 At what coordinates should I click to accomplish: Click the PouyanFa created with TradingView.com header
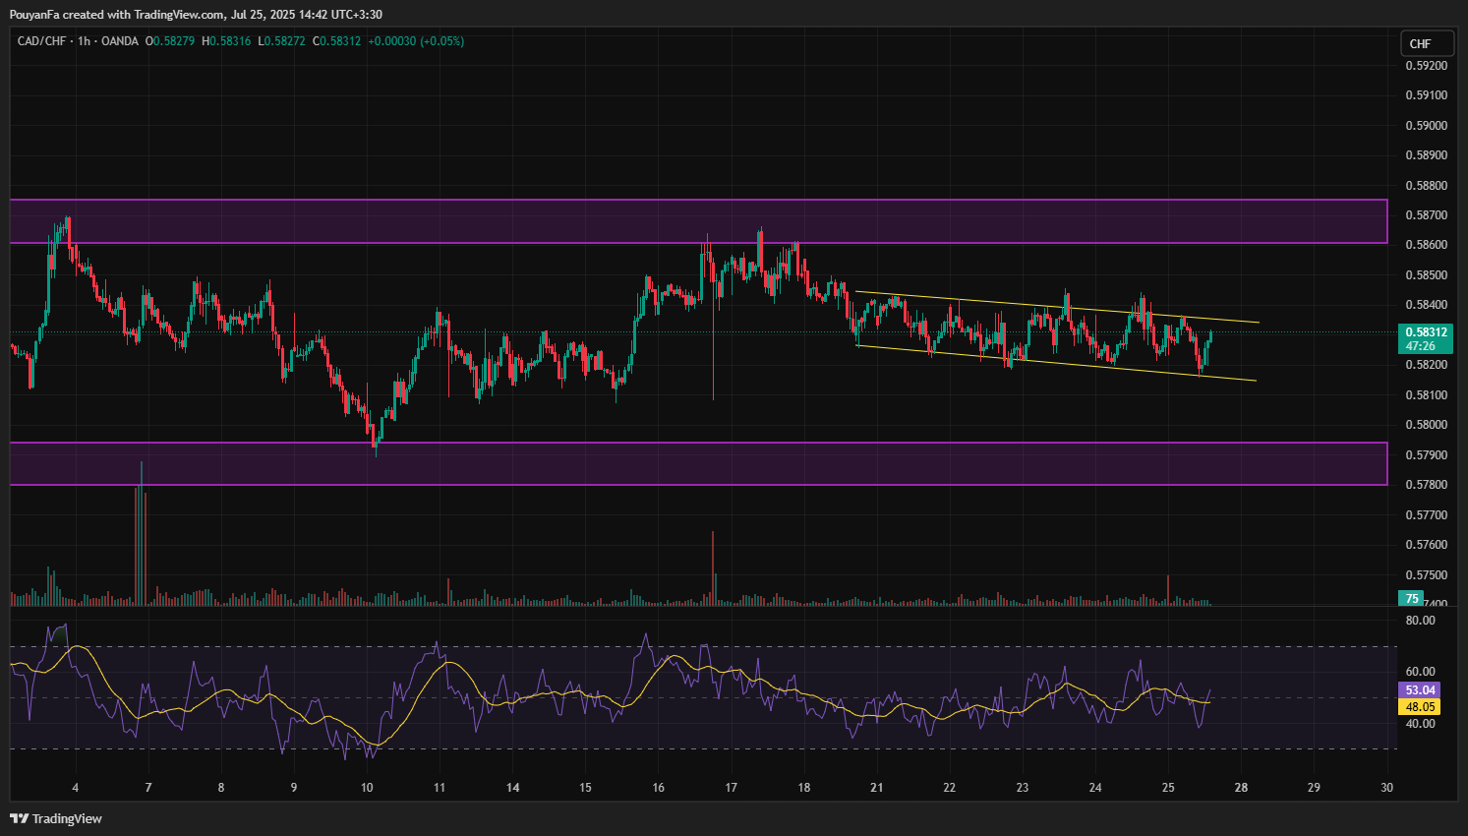tap(196, 14)
